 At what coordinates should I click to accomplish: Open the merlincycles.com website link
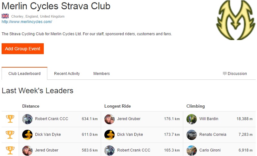27,22
